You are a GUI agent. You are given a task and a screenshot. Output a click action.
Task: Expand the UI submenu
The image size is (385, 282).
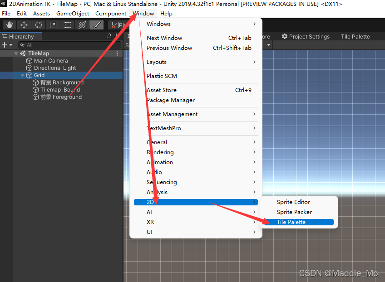(x=196, y=232)
